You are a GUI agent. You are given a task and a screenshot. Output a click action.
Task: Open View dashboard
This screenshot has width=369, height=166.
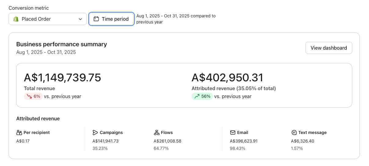point(329,48)
